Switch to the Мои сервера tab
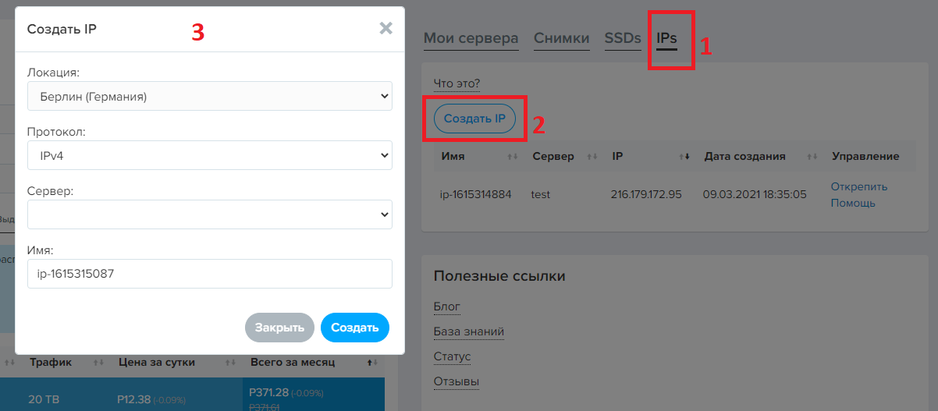 pyautogui.click(x=471, y=38)
